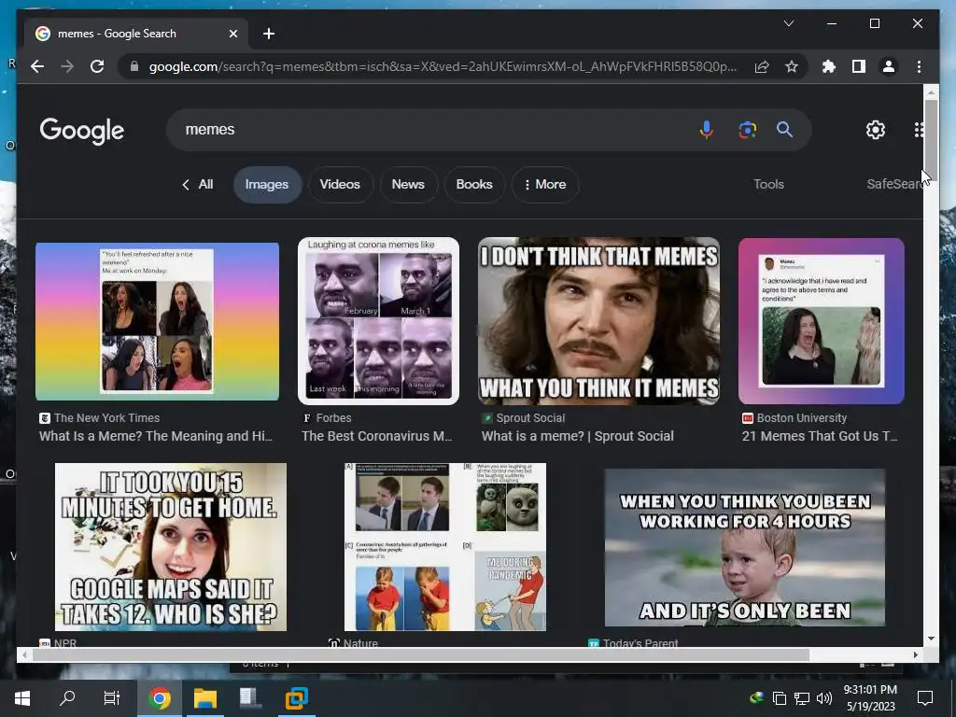Share this page using the share icon

(762, 66)
